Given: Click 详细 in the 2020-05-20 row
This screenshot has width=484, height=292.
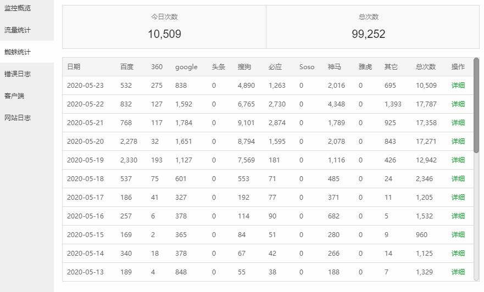Looking at the screenshot, I should pos(458,142).
